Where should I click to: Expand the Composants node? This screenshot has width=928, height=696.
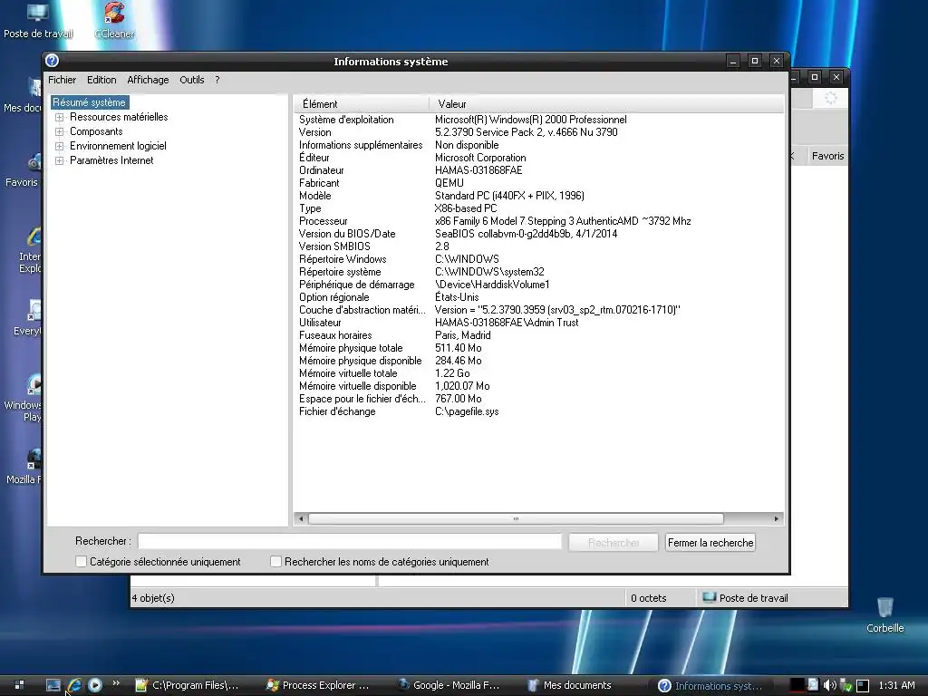point(59,132)
